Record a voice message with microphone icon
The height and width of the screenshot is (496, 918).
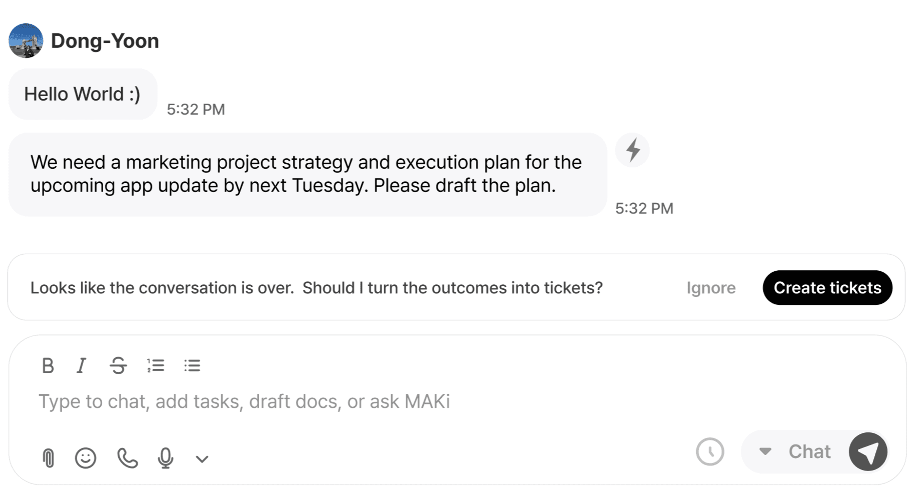(x=165, y=458)
